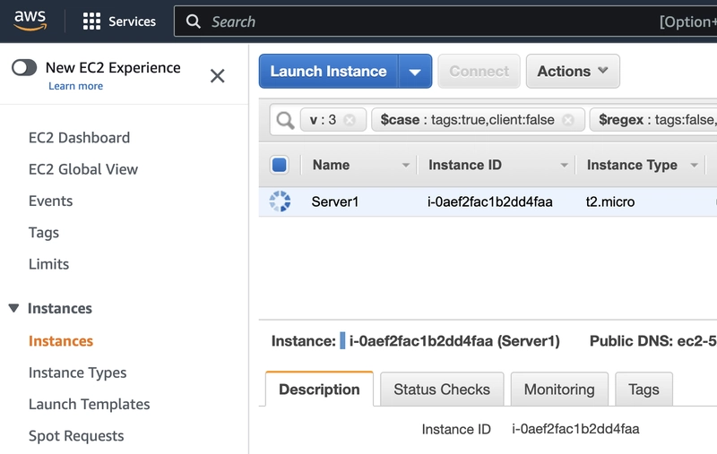Click the Instance ID column header
The width and height of the screenshot is (717, 454).
click(465, 165)
